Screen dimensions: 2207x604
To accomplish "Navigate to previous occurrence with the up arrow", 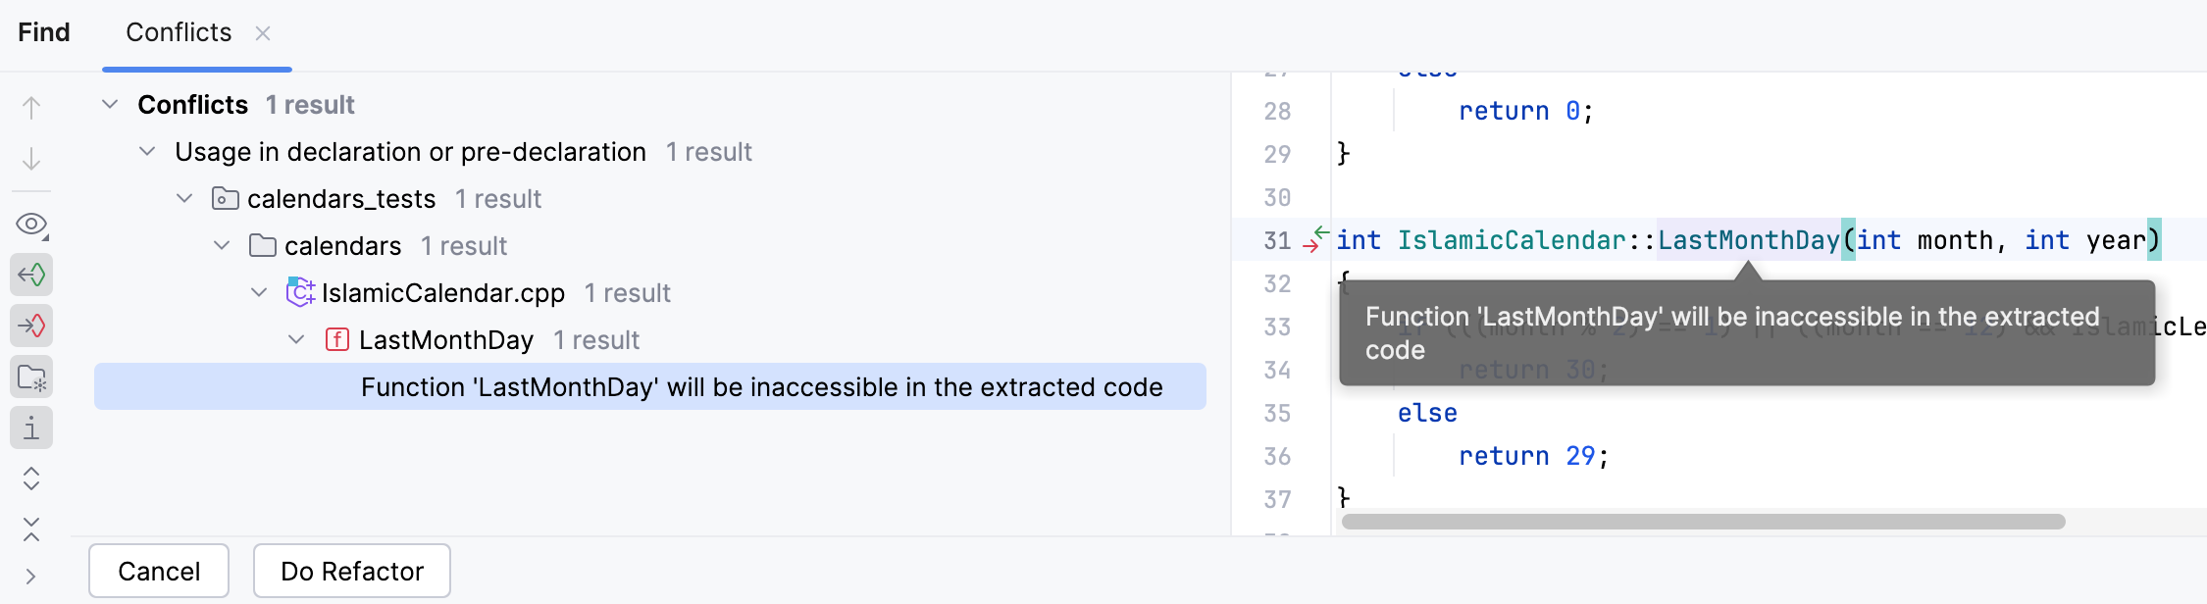I will coord(30,108).
